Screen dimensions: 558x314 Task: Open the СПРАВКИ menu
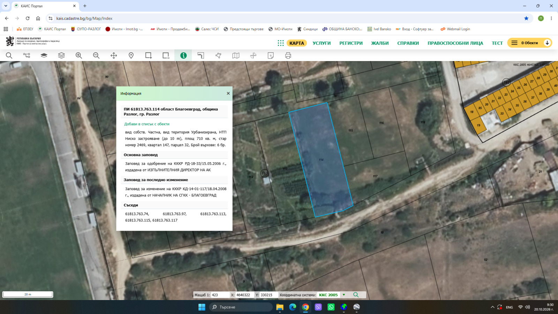[408, 43]
